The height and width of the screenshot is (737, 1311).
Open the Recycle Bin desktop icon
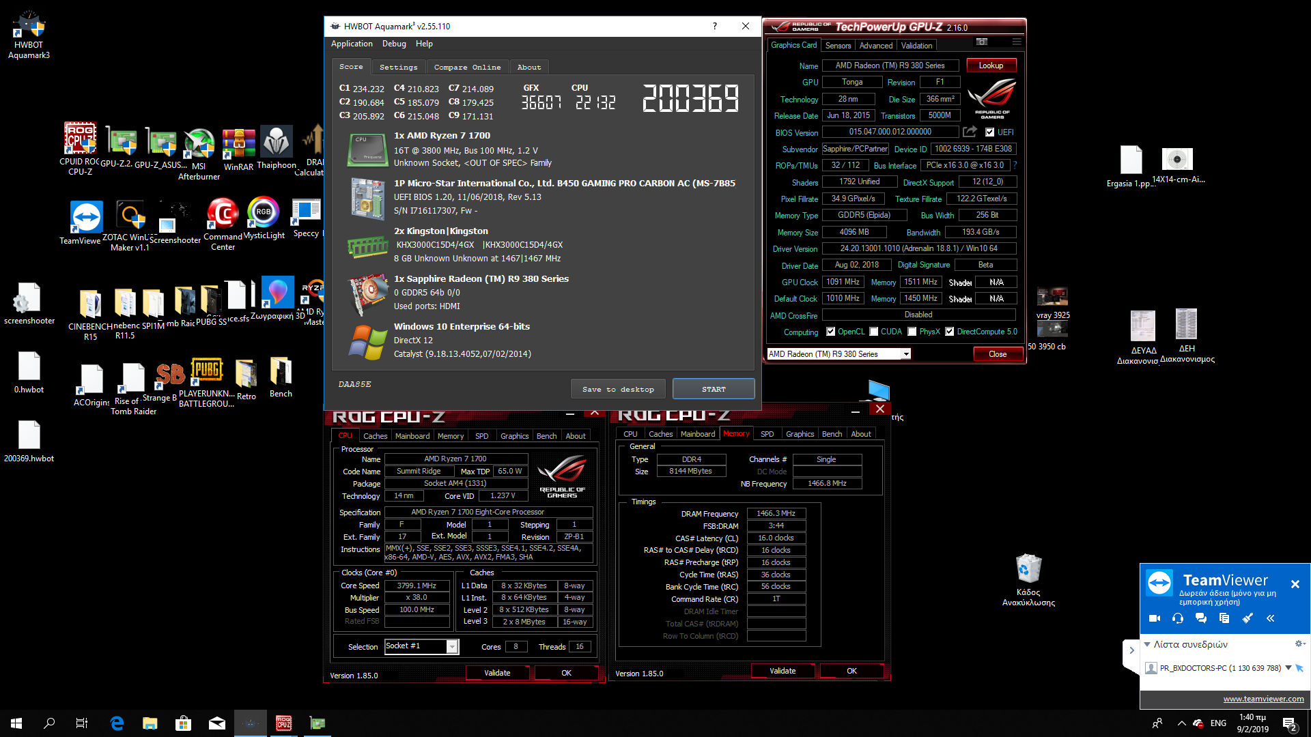pyautogui.click(x=1028, y=580)
